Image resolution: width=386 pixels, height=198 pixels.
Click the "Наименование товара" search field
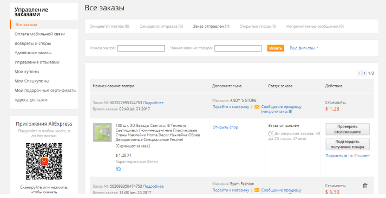(238, 48)
